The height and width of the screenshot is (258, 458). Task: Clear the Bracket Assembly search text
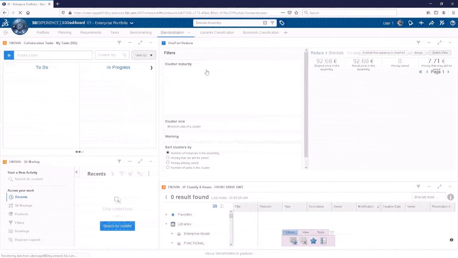[265, 23]
